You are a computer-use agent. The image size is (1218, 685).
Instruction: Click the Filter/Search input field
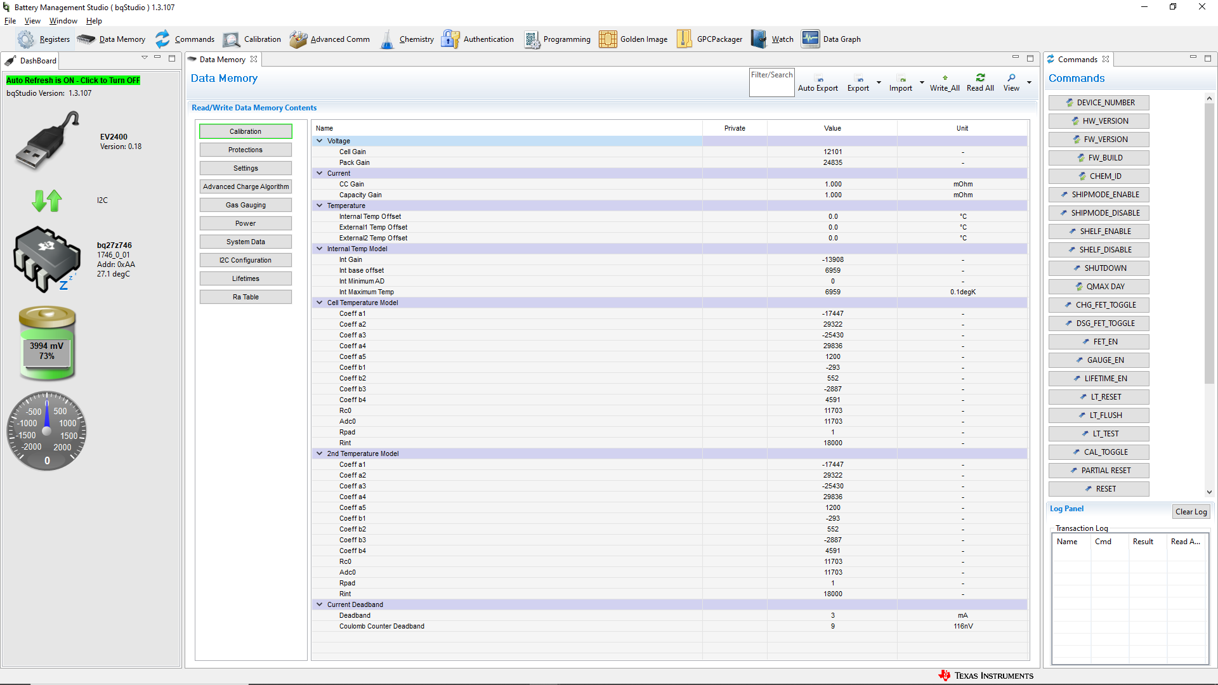point(771,82)
